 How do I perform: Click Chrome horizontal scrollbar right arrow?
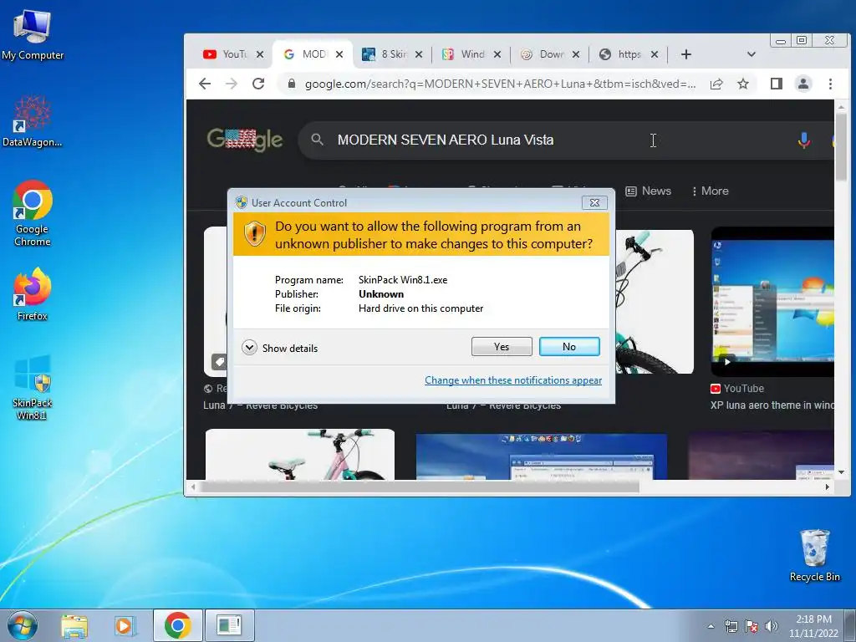tap(827, 487)
